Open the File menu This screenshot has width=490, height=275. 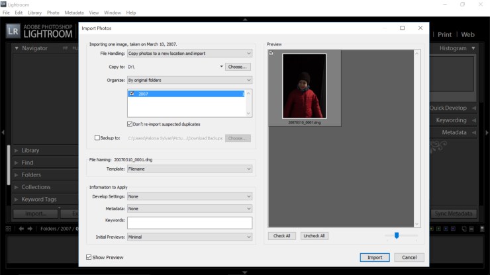point(6,13)
